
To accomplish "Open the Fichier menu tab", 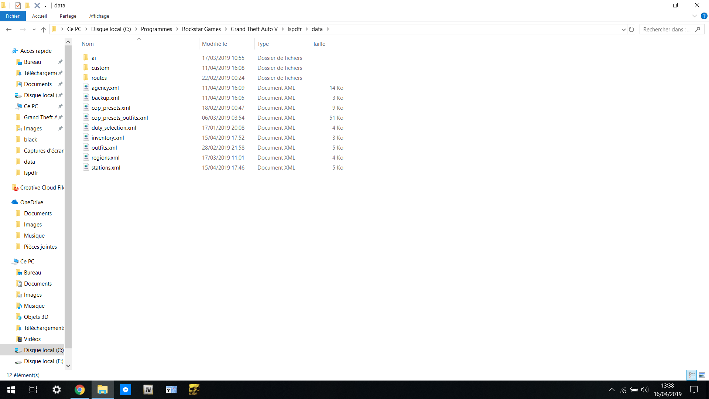I will click(x=13, y=16).
